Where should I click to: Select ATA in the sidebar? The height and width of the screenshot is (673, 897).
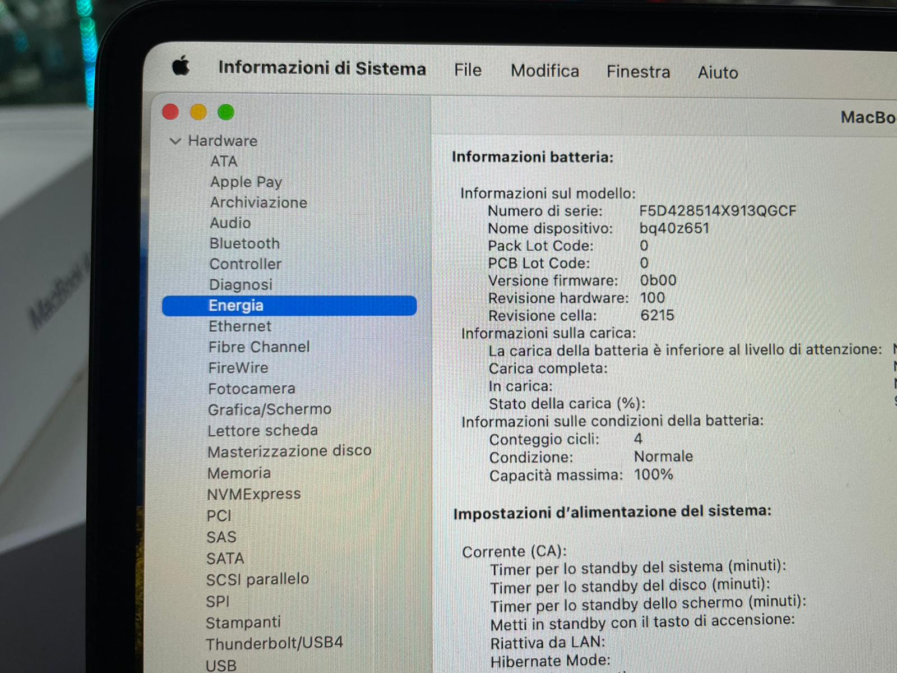coord(224,162)
